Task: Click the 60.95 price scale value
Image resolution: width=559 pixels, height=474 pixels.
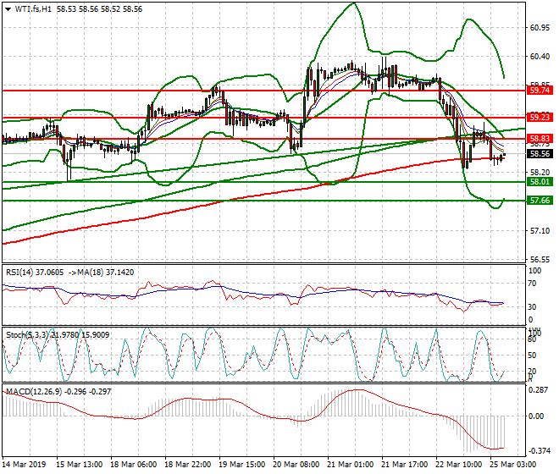Action: click(540, 28)
